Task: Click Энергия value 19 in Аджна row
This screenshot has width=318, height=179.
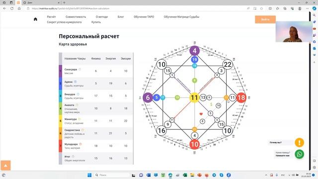Action: tap(110, 84)
